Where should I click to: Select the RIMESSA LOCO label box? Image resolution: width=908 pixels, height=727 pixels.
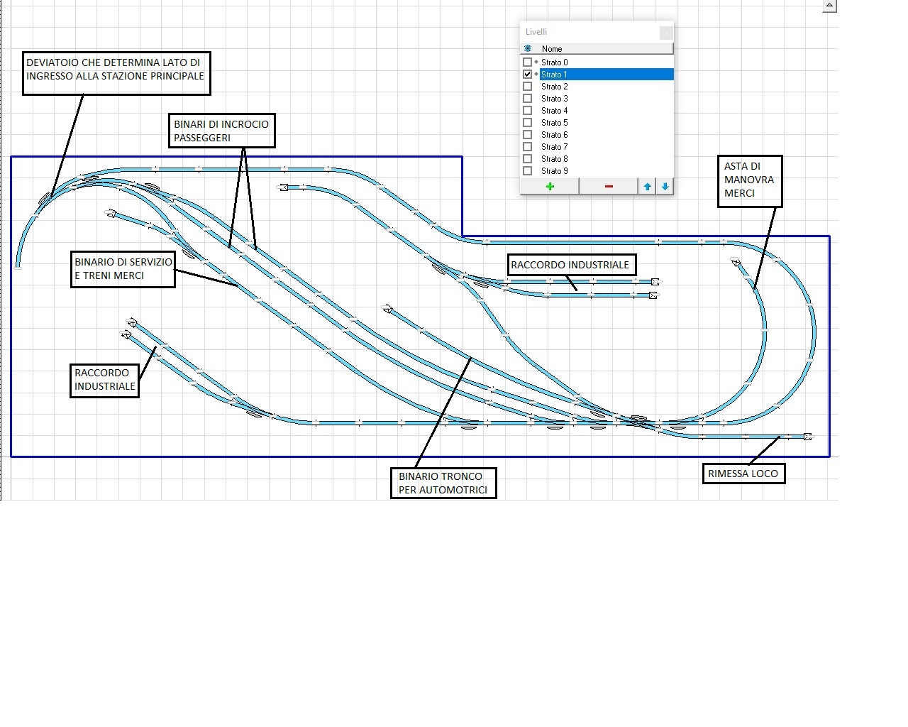[x=743, y=474]
